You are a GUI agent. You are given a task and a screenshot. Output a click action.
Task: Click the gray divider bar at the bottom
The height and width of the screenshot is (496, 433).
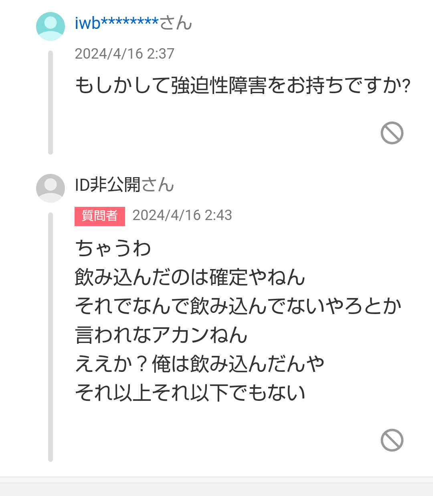pyautogui.click(x=216, y=487)
